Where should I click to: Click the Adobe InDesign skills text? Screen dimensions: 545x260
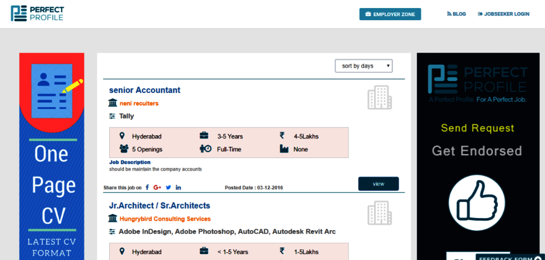point(227,231)
